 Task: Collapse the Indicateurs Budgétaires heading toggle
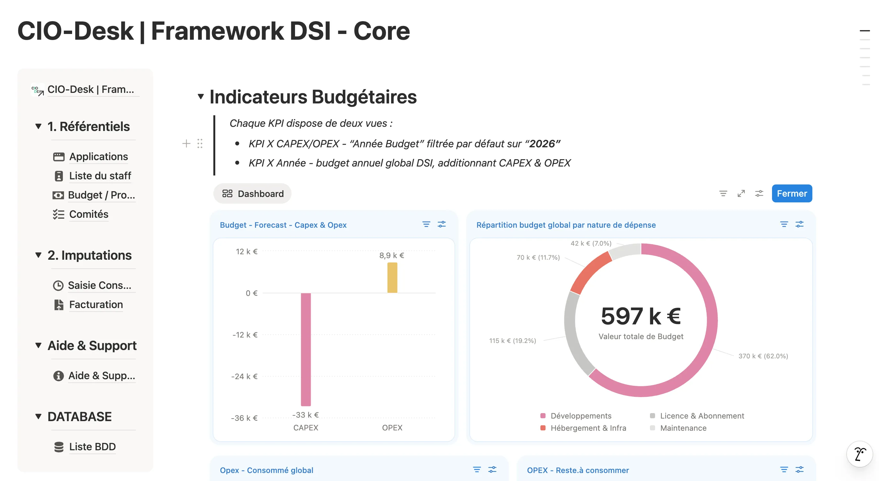(201, 96)
